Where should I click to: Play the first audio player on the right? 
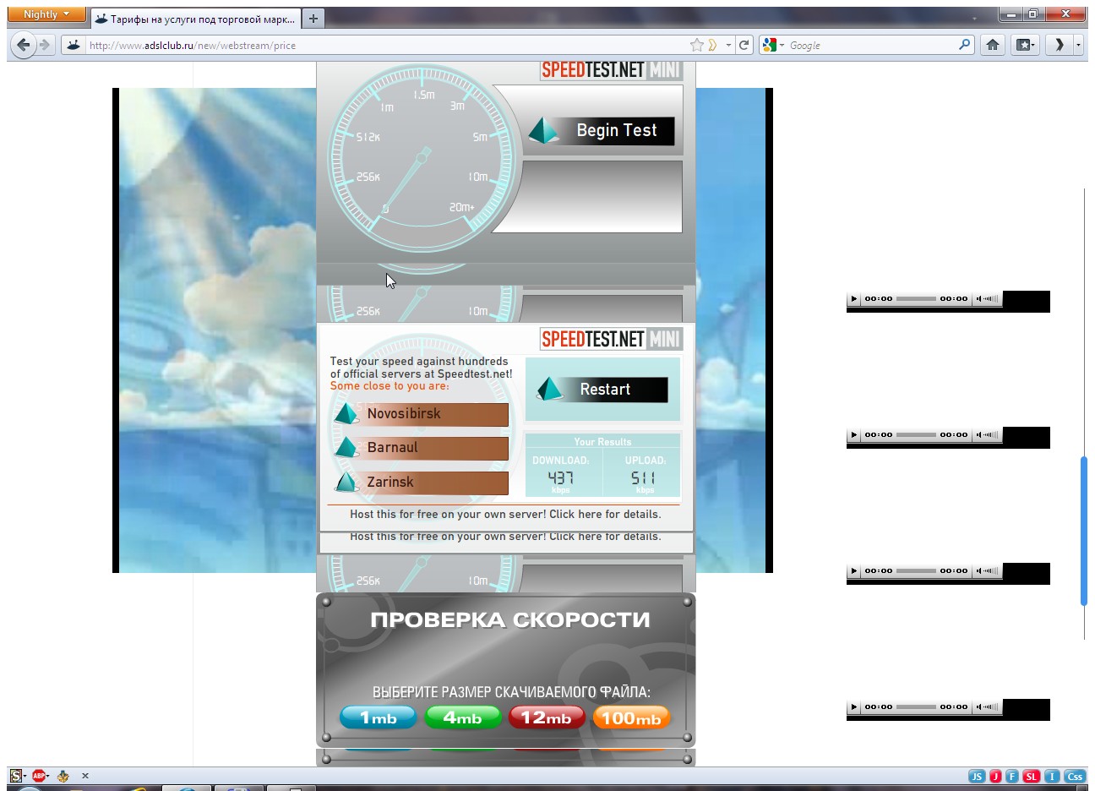click(854, 298)
